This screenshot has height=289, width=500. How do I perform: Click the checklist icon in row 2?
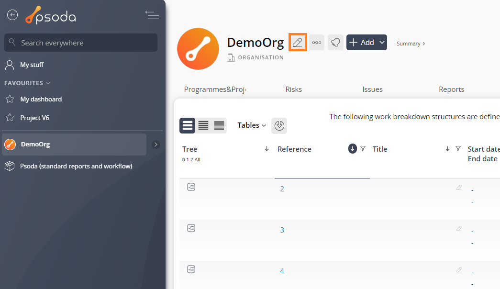coord(191,187)
